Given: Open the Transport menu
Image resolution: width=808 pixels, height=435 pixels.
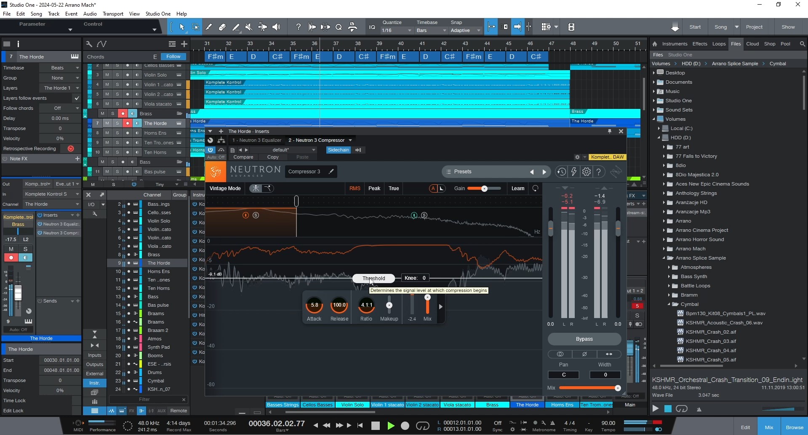Looking at the screenshot, I should point(113,13).
